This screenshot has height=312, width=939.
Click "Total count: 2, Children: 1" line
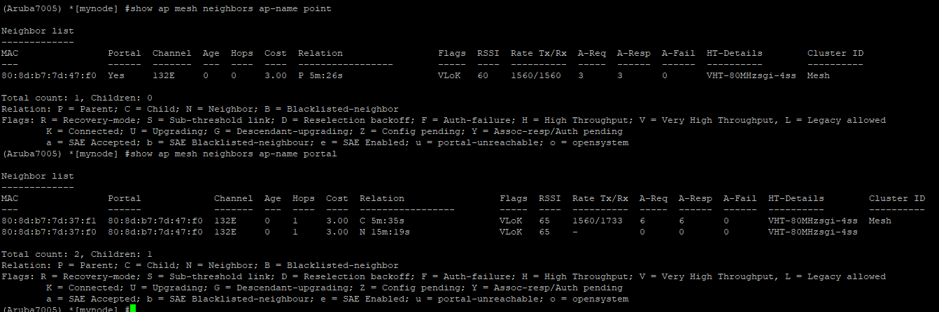tap(77, 254)
